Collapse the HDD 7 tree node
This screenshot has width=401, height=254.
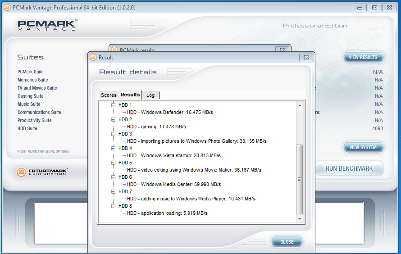coord(113,192)
